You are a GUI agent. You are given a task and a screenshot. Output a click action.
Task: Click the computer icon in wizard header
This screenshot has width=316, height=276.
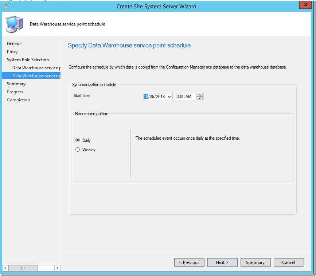click(15, 24)
